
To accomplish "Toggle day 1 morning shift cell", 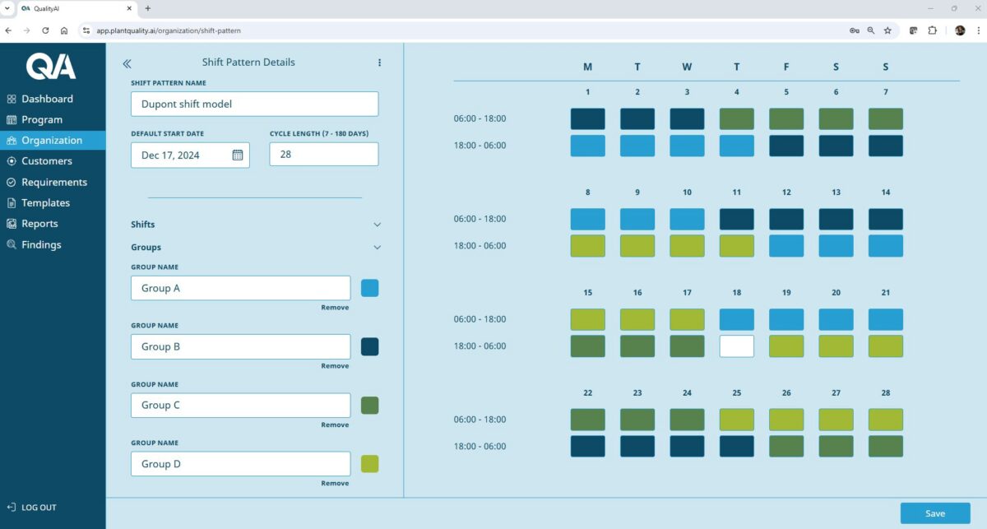I will click(587, 118).
